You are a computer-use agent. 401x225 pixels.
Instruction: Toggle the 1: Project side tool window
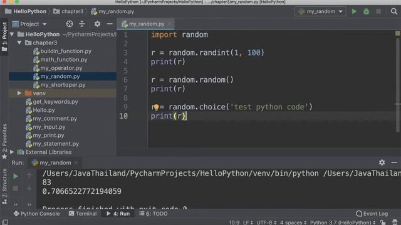4,36
